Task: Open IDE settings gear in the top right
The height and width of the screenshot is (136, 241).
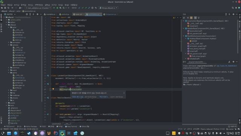Action: click(236, 8)
